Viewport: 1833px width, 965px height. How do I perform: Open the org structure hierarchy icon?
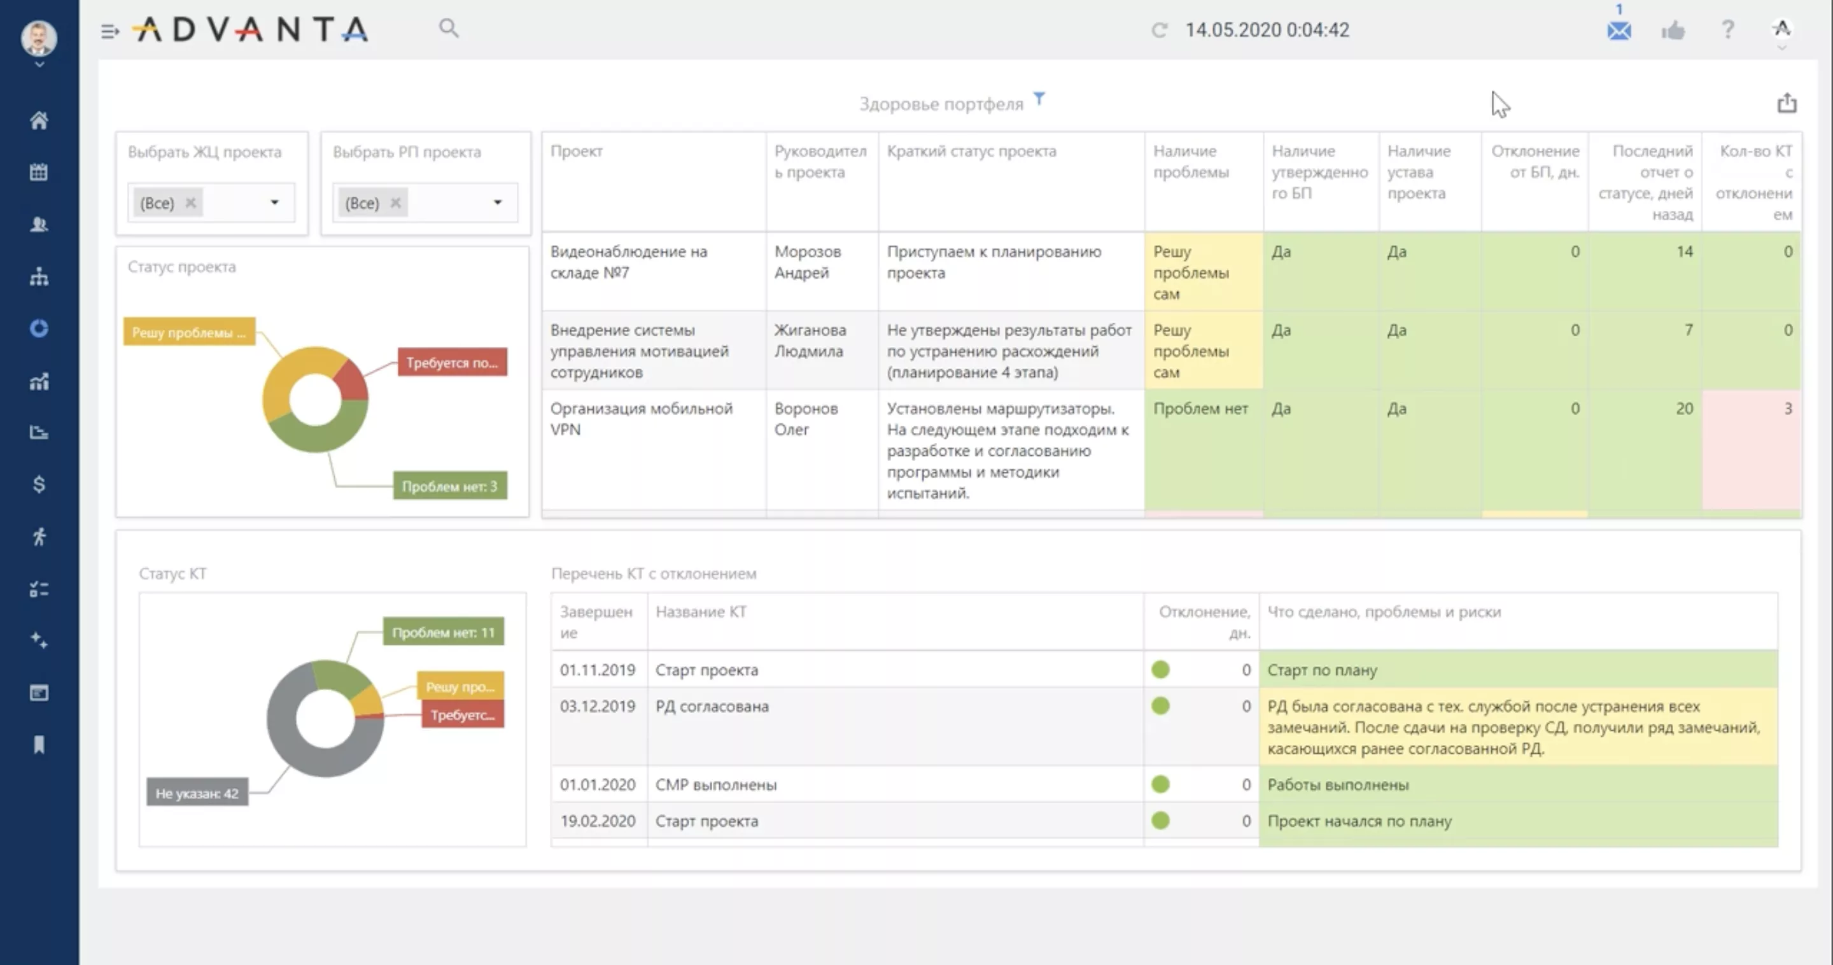[39, 276]
